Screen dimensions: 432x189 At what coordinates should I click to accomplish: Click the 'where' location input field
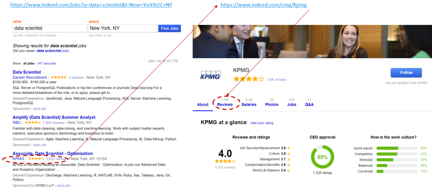[x=122, y=28]
